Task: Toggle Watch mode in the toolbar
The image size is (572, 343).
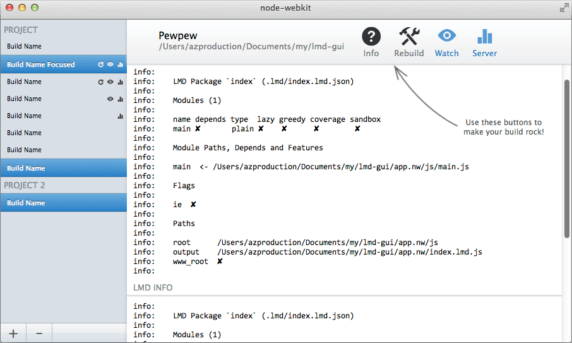Action: [x=446, y=42]
